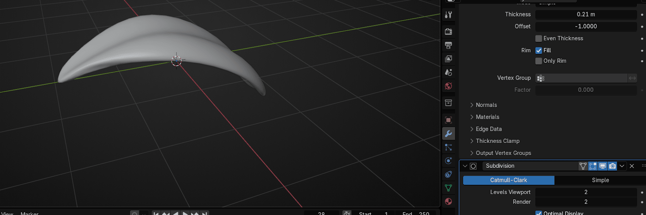Screen dimensions: 646x215
Task: Open the Output properties tab
Action: pos(448,45)
